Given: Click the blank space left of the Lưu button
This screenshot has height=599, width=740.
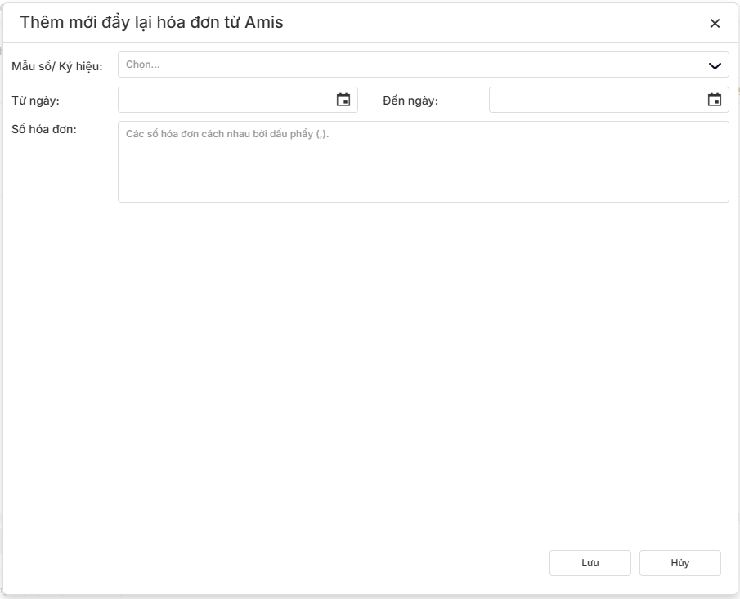Looking at the screenshot, I should [327, 563].
